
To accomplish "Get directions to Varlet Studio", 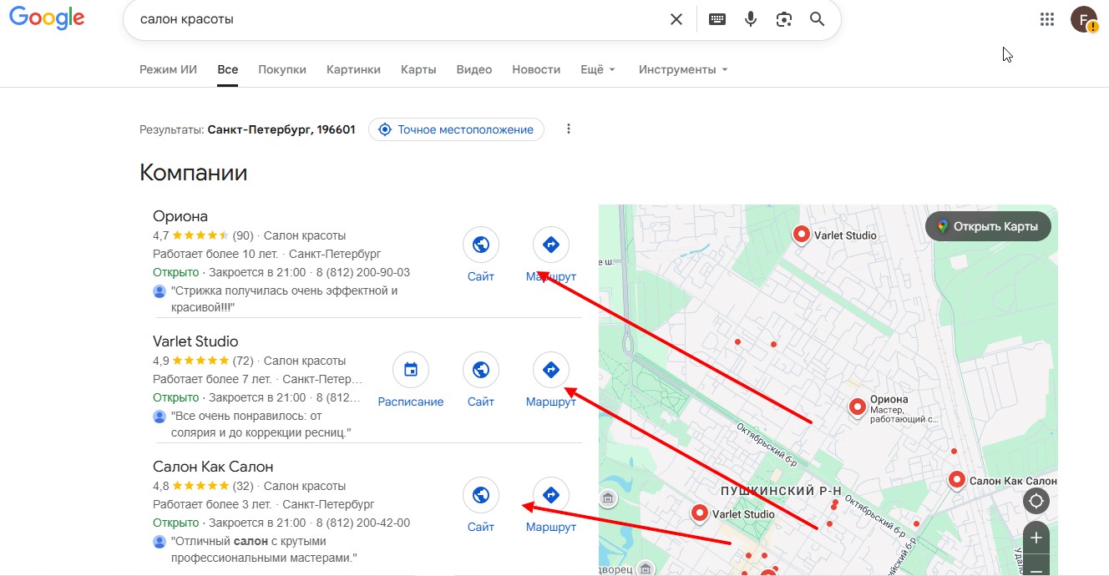I will coord(550,370).
